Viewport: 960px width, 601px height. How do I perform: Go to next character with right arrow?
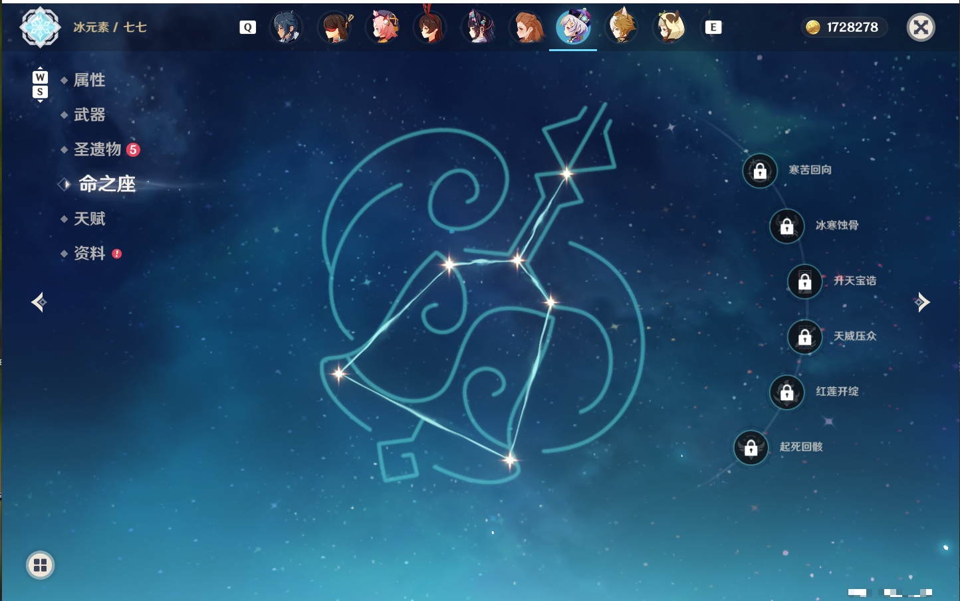921,302
